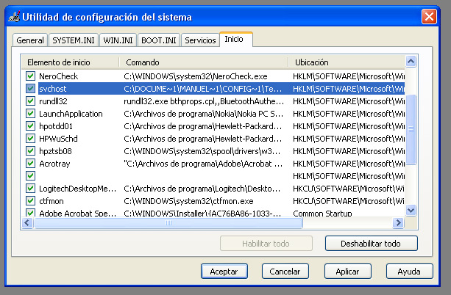This screenshot has height=295, width=451.
Task: Click the vertical scrollbar thumb
Action: pos(411,129)
